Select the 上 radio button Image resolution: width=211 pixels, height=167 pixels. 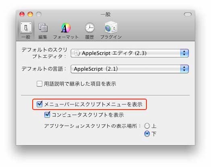[x=147, y=126]
